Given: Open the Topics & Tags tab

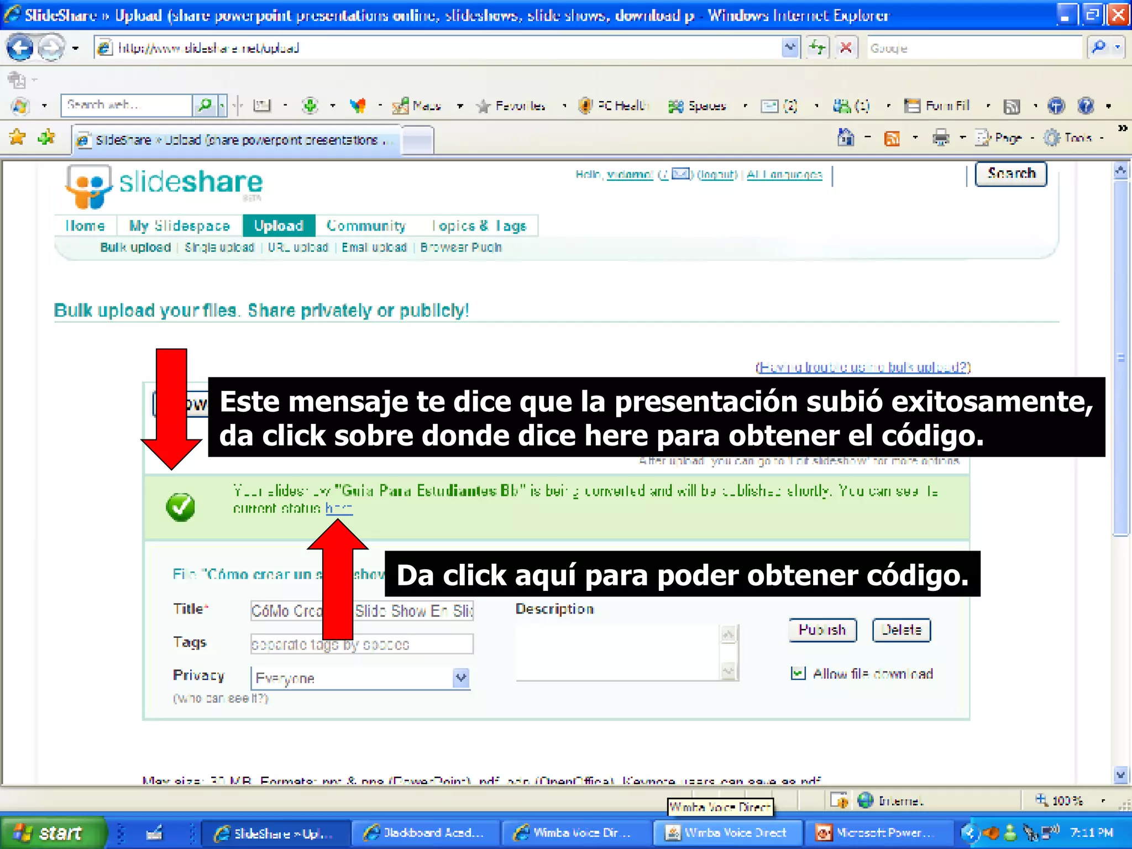Looking at the screenshot, I should 479,226.
